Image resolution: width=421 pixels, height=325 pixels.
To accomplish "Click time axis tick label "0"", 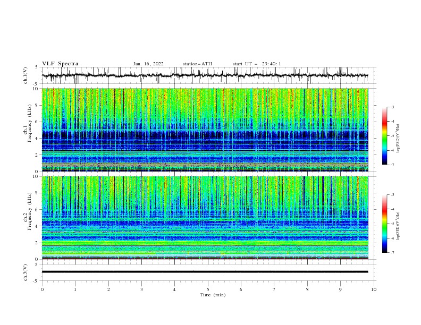I will coord(42,289).
